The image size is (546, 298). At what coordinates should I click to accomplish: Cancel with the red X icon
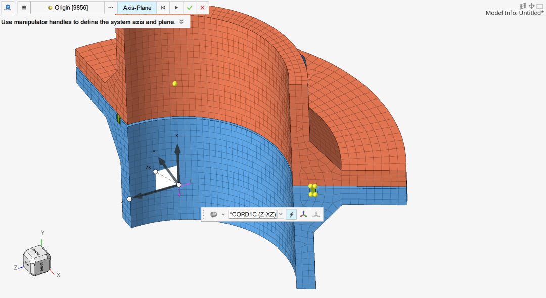click(x=202, y=8)
